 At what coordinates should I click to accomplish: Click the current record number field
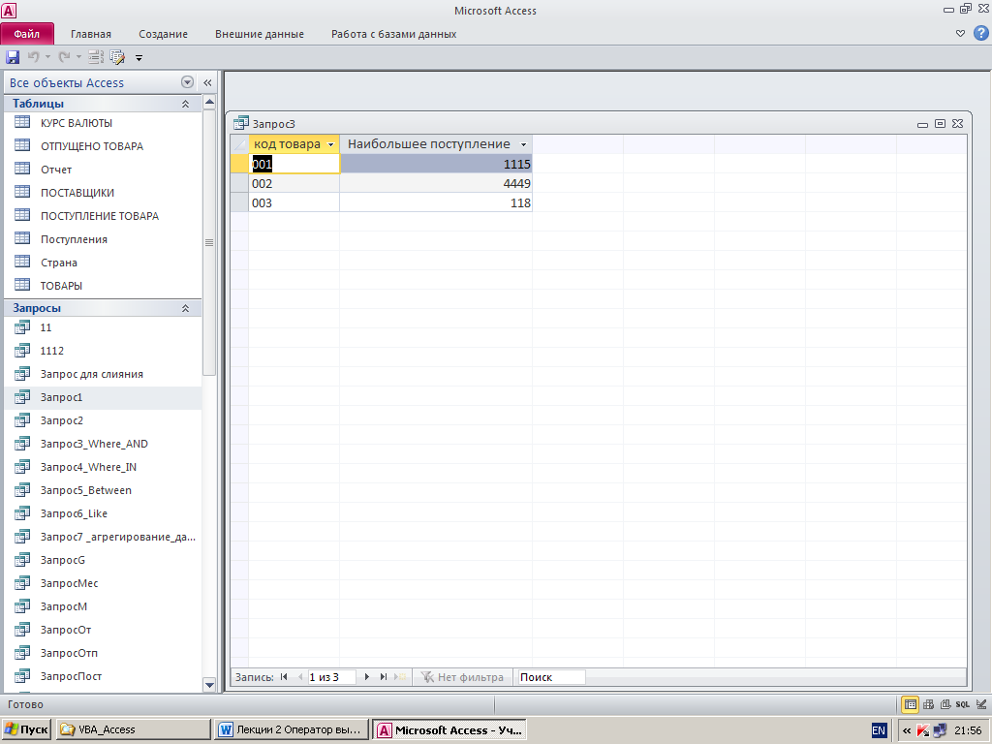(331, 677)
